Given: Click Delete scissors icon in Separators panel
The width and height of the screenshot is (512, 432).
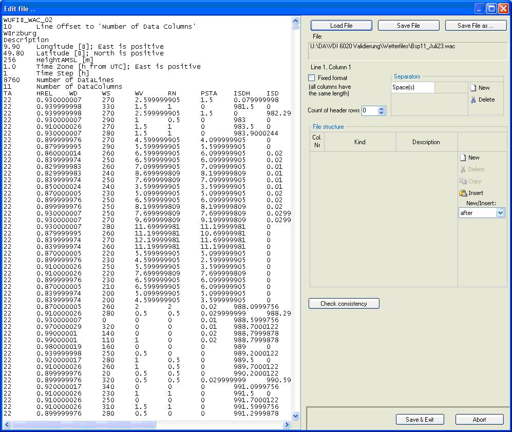Looking at the screenshot, I should click(473, 100).
